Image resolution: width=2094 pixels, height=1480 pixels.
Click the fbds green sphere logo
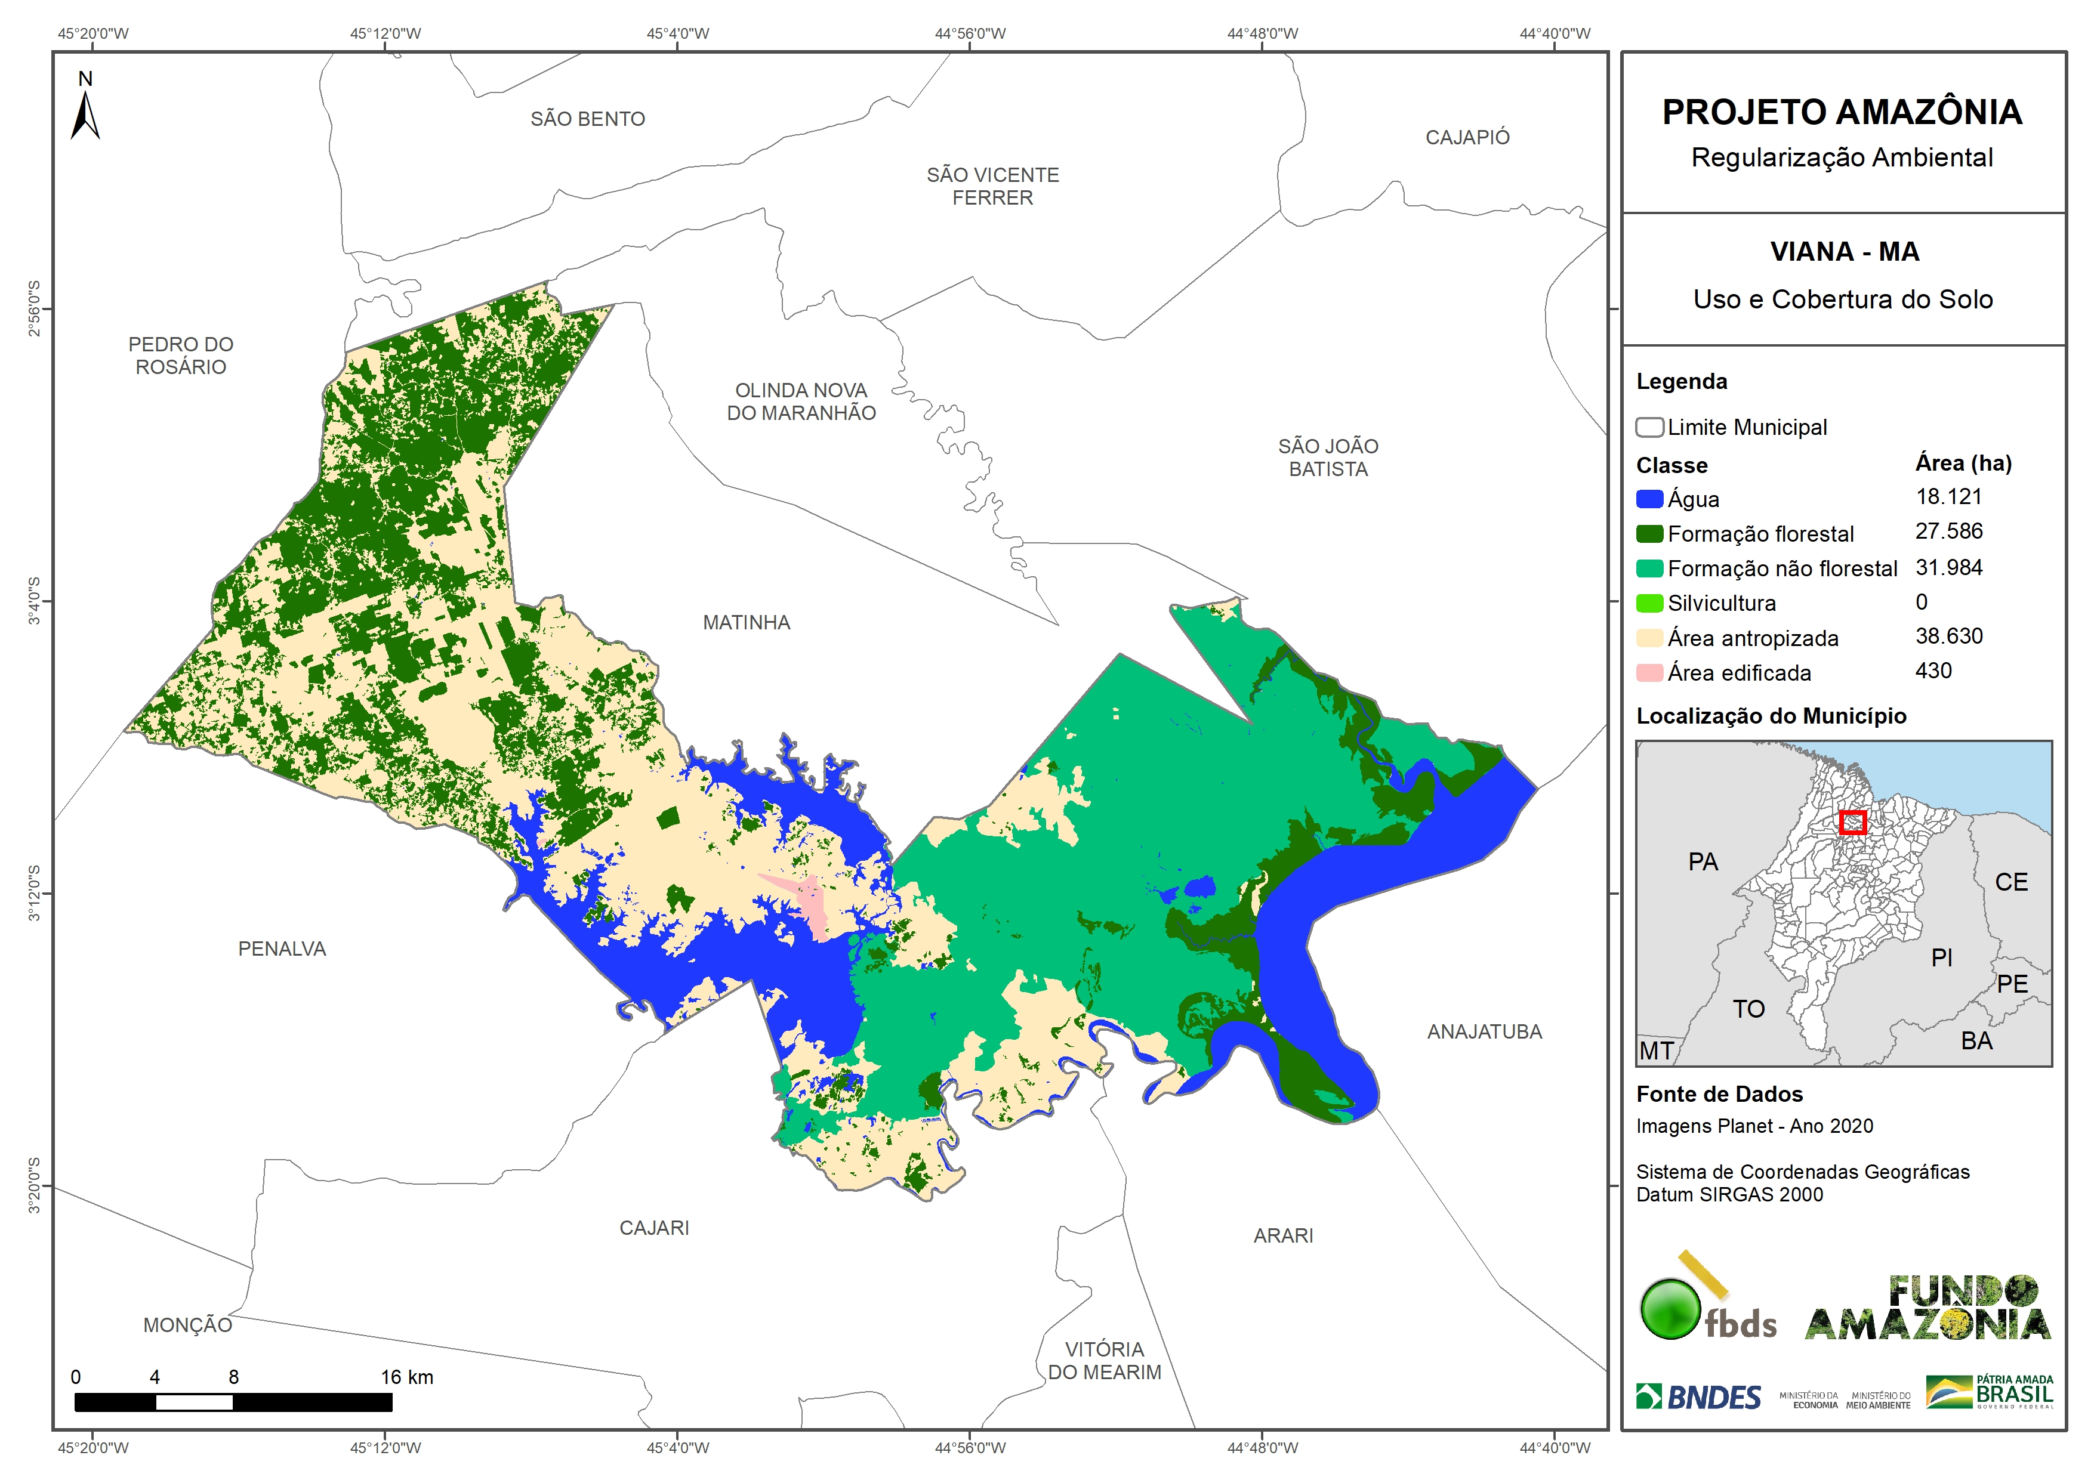[1670, 1309]
